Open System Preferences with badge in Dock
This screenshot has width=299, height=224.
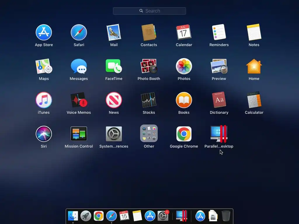coord(163,216)
